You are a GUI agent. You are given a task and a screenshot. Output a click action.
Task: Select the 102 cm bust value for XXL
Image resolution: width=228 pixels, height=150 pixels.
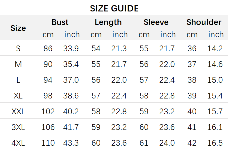[48, 111]
